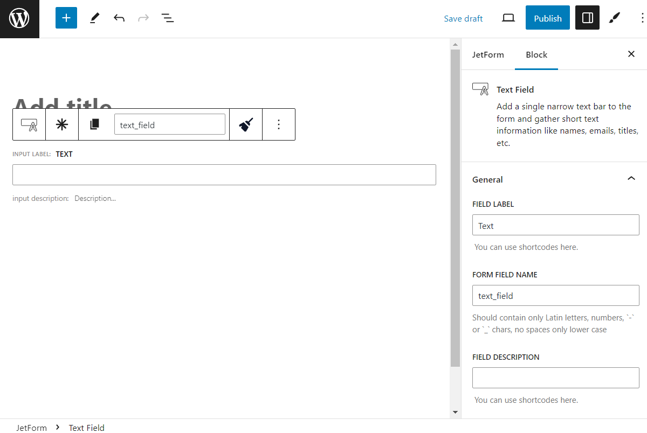Image resolution: width=647 pixels, height=433 pixels.
Task: Click the broom reset icon in block toolbar
Action: click(246, 124)
